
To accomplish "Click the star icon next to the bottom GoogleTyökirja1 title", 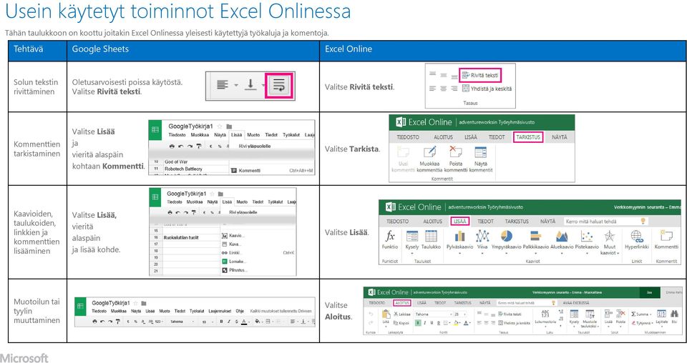I will 135,303.
